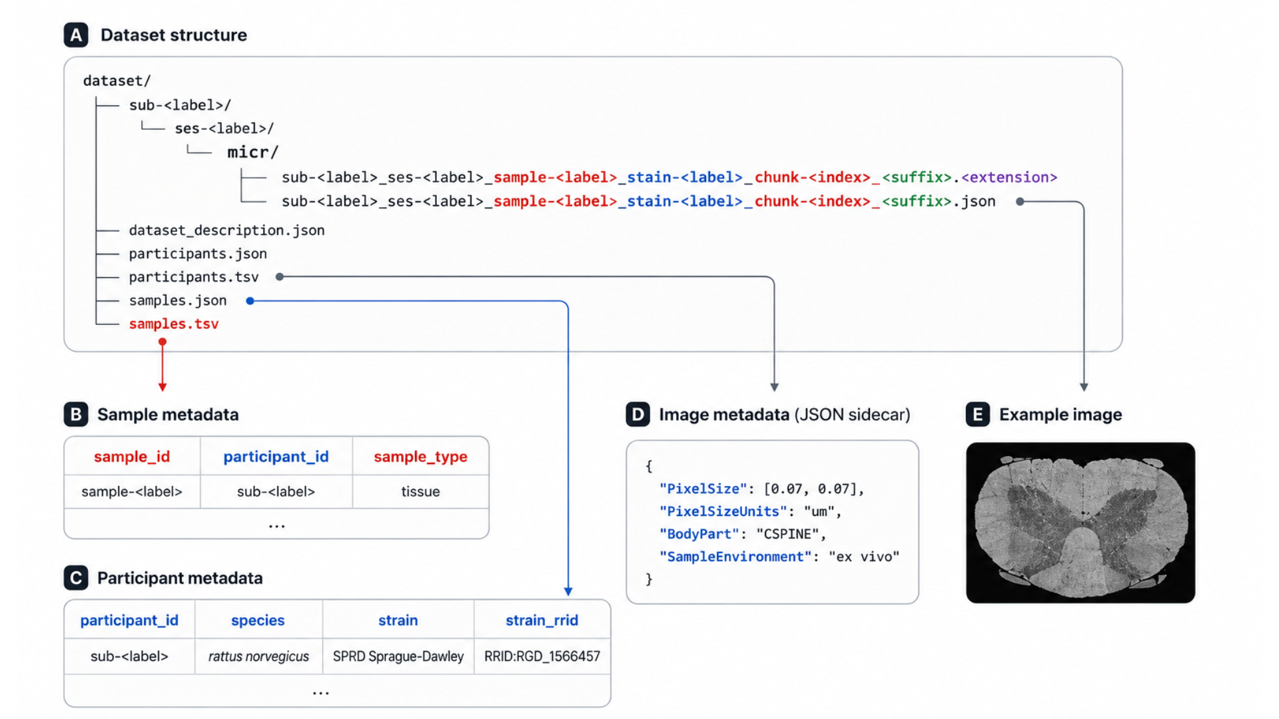
Task: Select the sub-<label>/ folder entry
Action: [x=180, y=105]
